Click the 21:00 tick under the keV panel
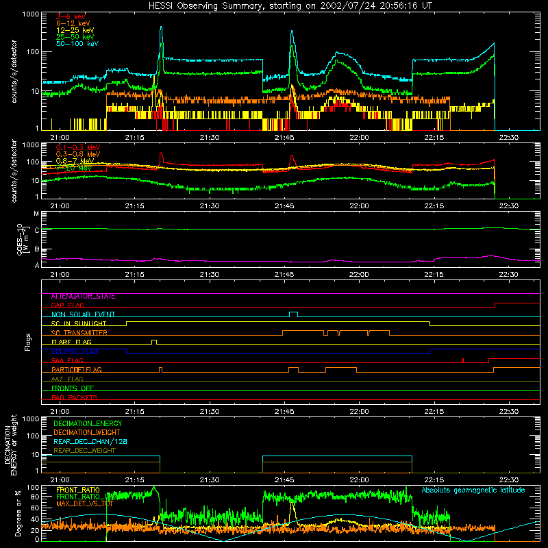Image resolution: width=548 pixels, height=548 pixels. [x=60, y=138]
